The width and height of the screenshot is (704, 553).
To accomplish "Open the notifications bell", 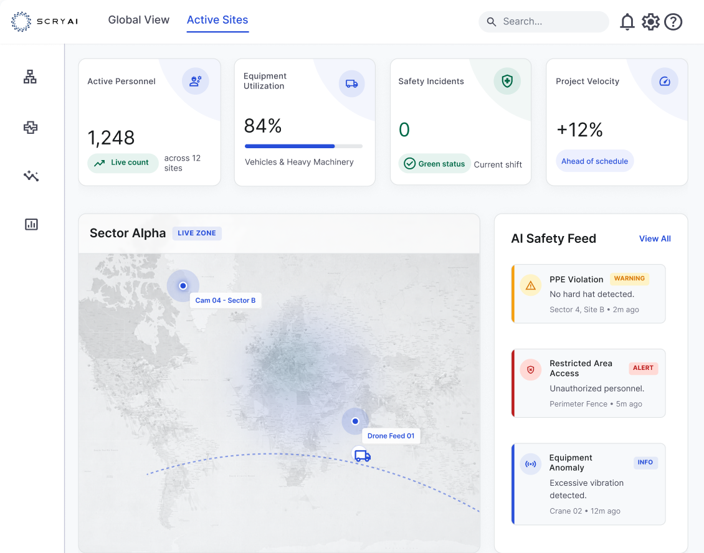I will point(627,22).
